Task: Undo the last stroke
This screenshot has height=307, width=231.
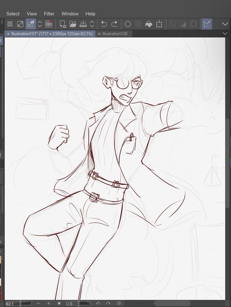Action: click(104, 24)
